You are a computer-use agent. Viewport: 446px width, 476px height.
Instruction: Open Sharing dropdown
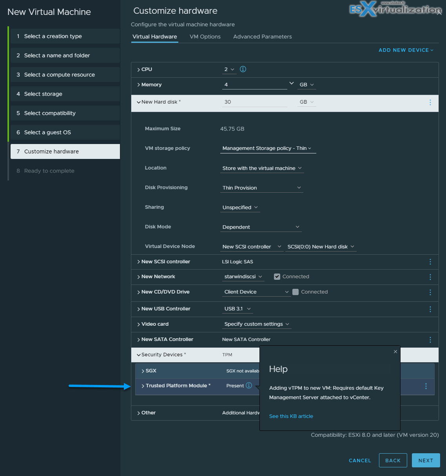240,208
